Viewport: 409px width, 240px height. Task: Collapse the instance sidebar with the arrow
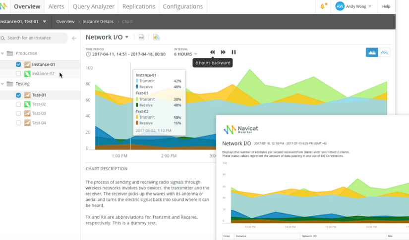point(74,38)
